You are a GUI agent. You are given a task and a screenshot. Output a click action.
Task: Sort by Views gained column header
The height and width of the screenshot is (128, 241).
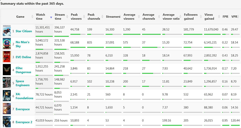(209, 17)
